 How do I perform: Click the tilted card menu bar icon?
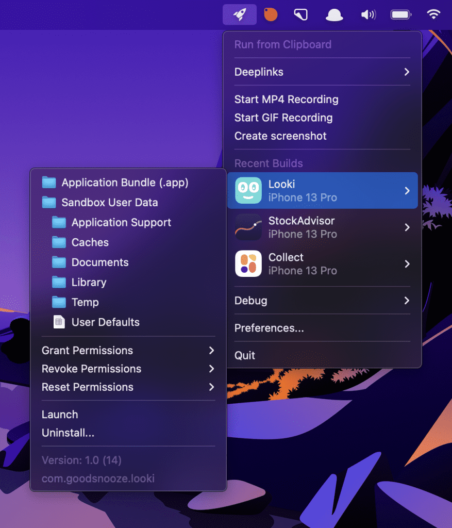click(301, 15)
